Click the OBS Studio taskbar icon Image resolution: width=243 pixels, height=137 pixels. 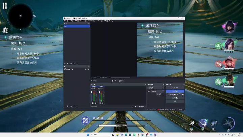pos(146,135)
